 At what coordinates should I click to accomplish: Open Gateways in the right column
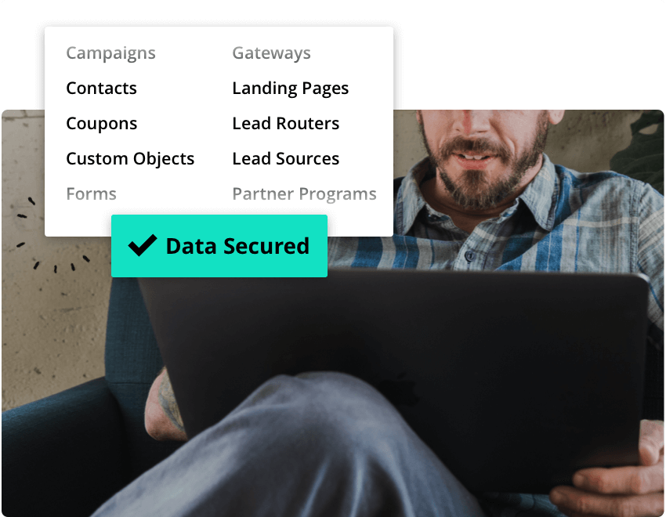tap(271, 53)
